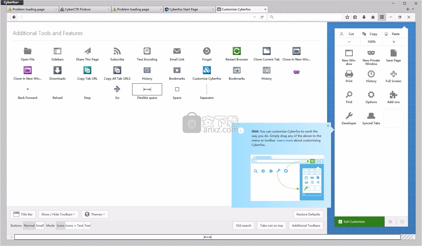Click New Private Window in menu panel

tap(371, 57)
